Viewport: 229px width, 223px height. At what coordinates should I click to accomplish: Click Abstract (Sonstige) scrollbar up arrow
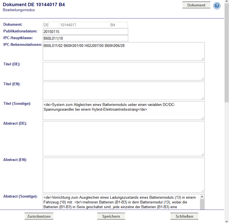202,197
